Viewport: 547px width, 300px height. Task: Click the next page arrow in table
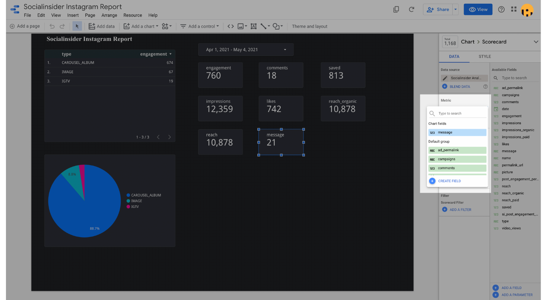[x=169, y=137]
